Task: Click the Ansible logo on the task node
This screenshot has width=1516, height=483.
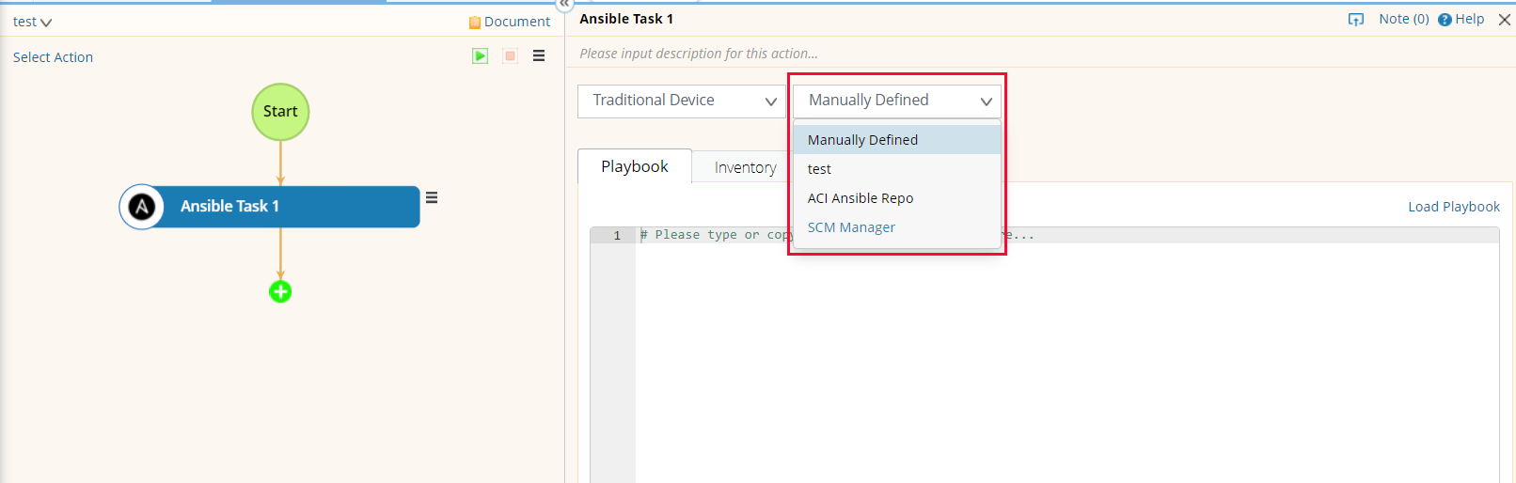Action: tap(142, 207)
